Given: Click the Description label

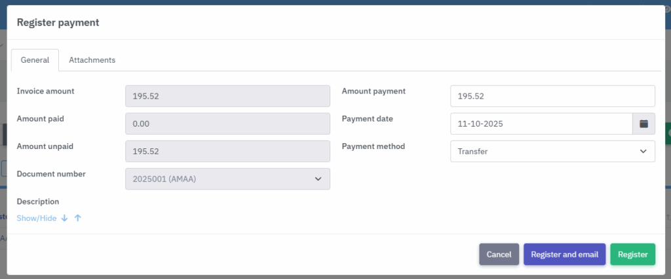Looking at the screenshot, I should tap(38, 202).
